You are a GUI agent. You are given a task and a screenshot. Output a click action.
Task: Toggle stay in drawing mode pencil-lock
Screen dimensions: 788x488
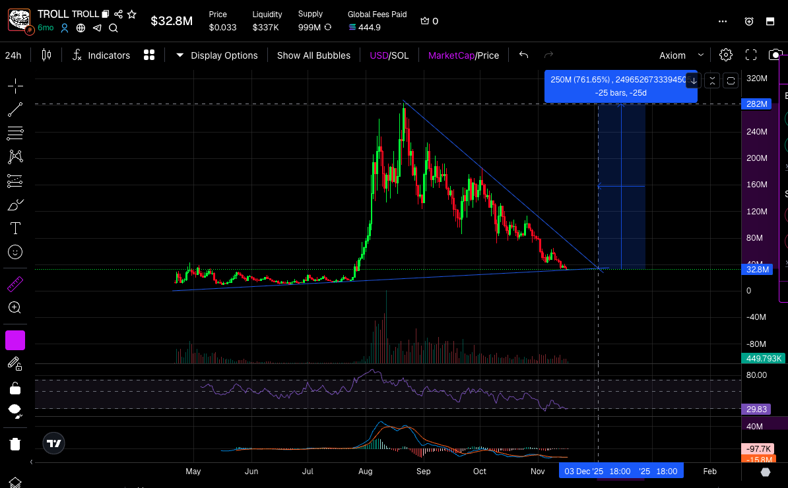[x=15, y=364]
